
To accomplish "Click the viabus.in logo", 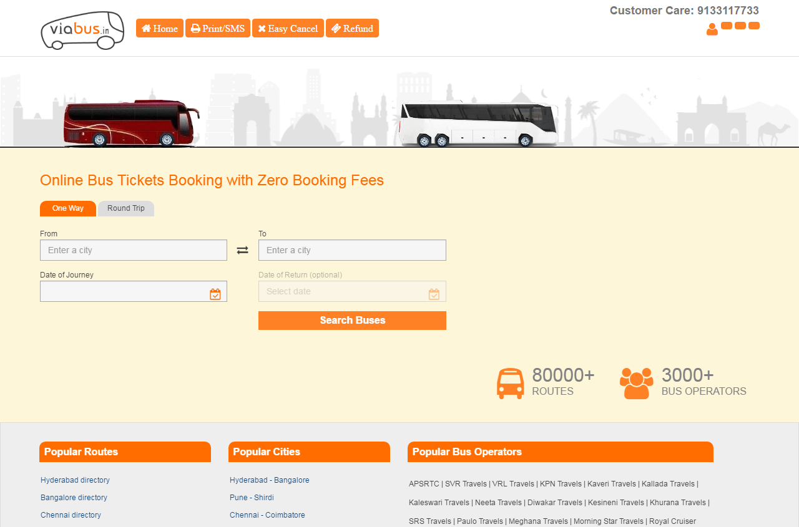I will 82,30.
